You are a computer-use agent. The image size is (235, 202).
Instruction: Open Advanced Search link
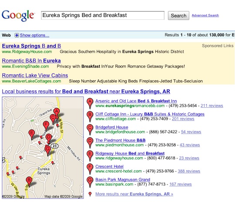(x=205, y=15)
